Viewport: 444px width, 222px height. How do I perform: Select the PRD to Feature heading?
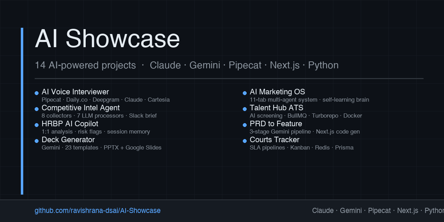(276, 124)
